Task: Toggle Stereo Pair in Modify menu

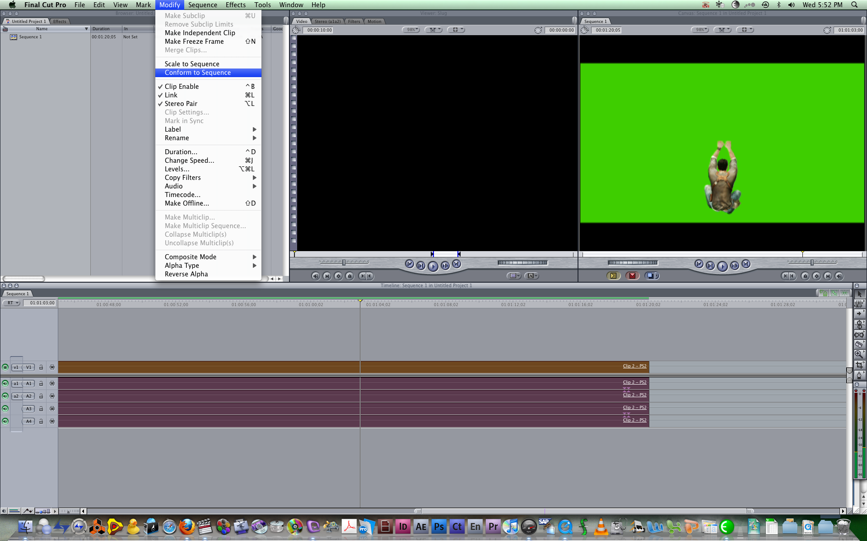Action: (x=181, y=104)
